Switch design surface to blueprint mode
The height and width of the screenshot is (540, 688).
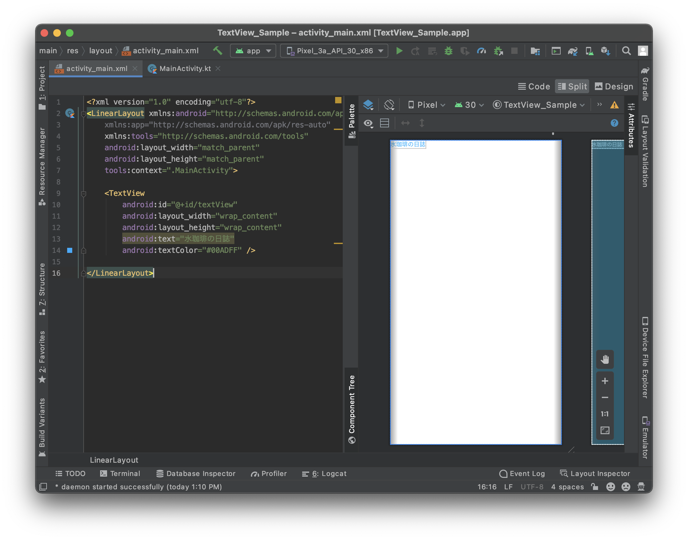coord(368,105)
